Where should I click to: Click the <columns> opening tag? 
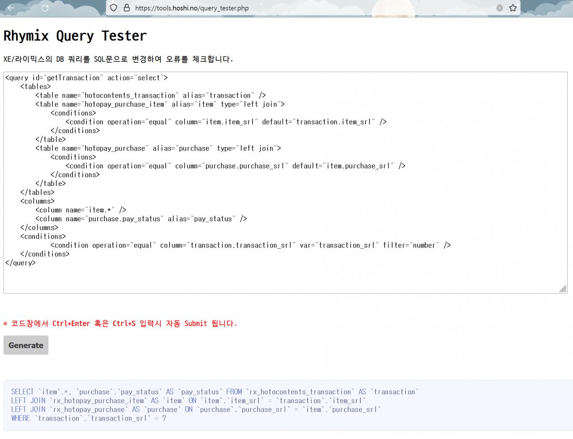point(37,201)
